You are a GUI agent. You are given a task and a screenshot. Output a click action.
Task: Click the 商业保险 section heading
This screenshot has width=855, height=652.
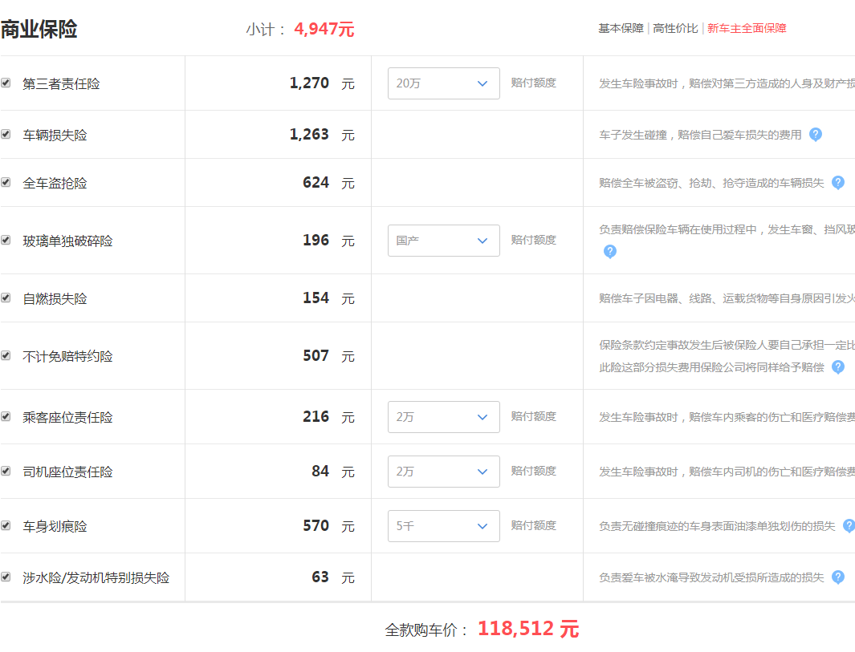click(39, 29)
